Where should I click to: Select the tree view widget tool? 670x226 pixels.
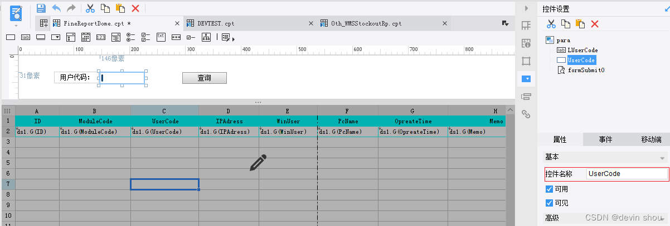pos(206,37)
